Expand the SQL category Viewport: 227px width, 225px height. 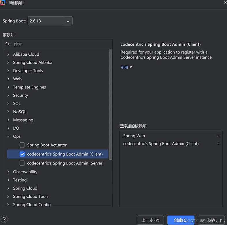point(8,103)
